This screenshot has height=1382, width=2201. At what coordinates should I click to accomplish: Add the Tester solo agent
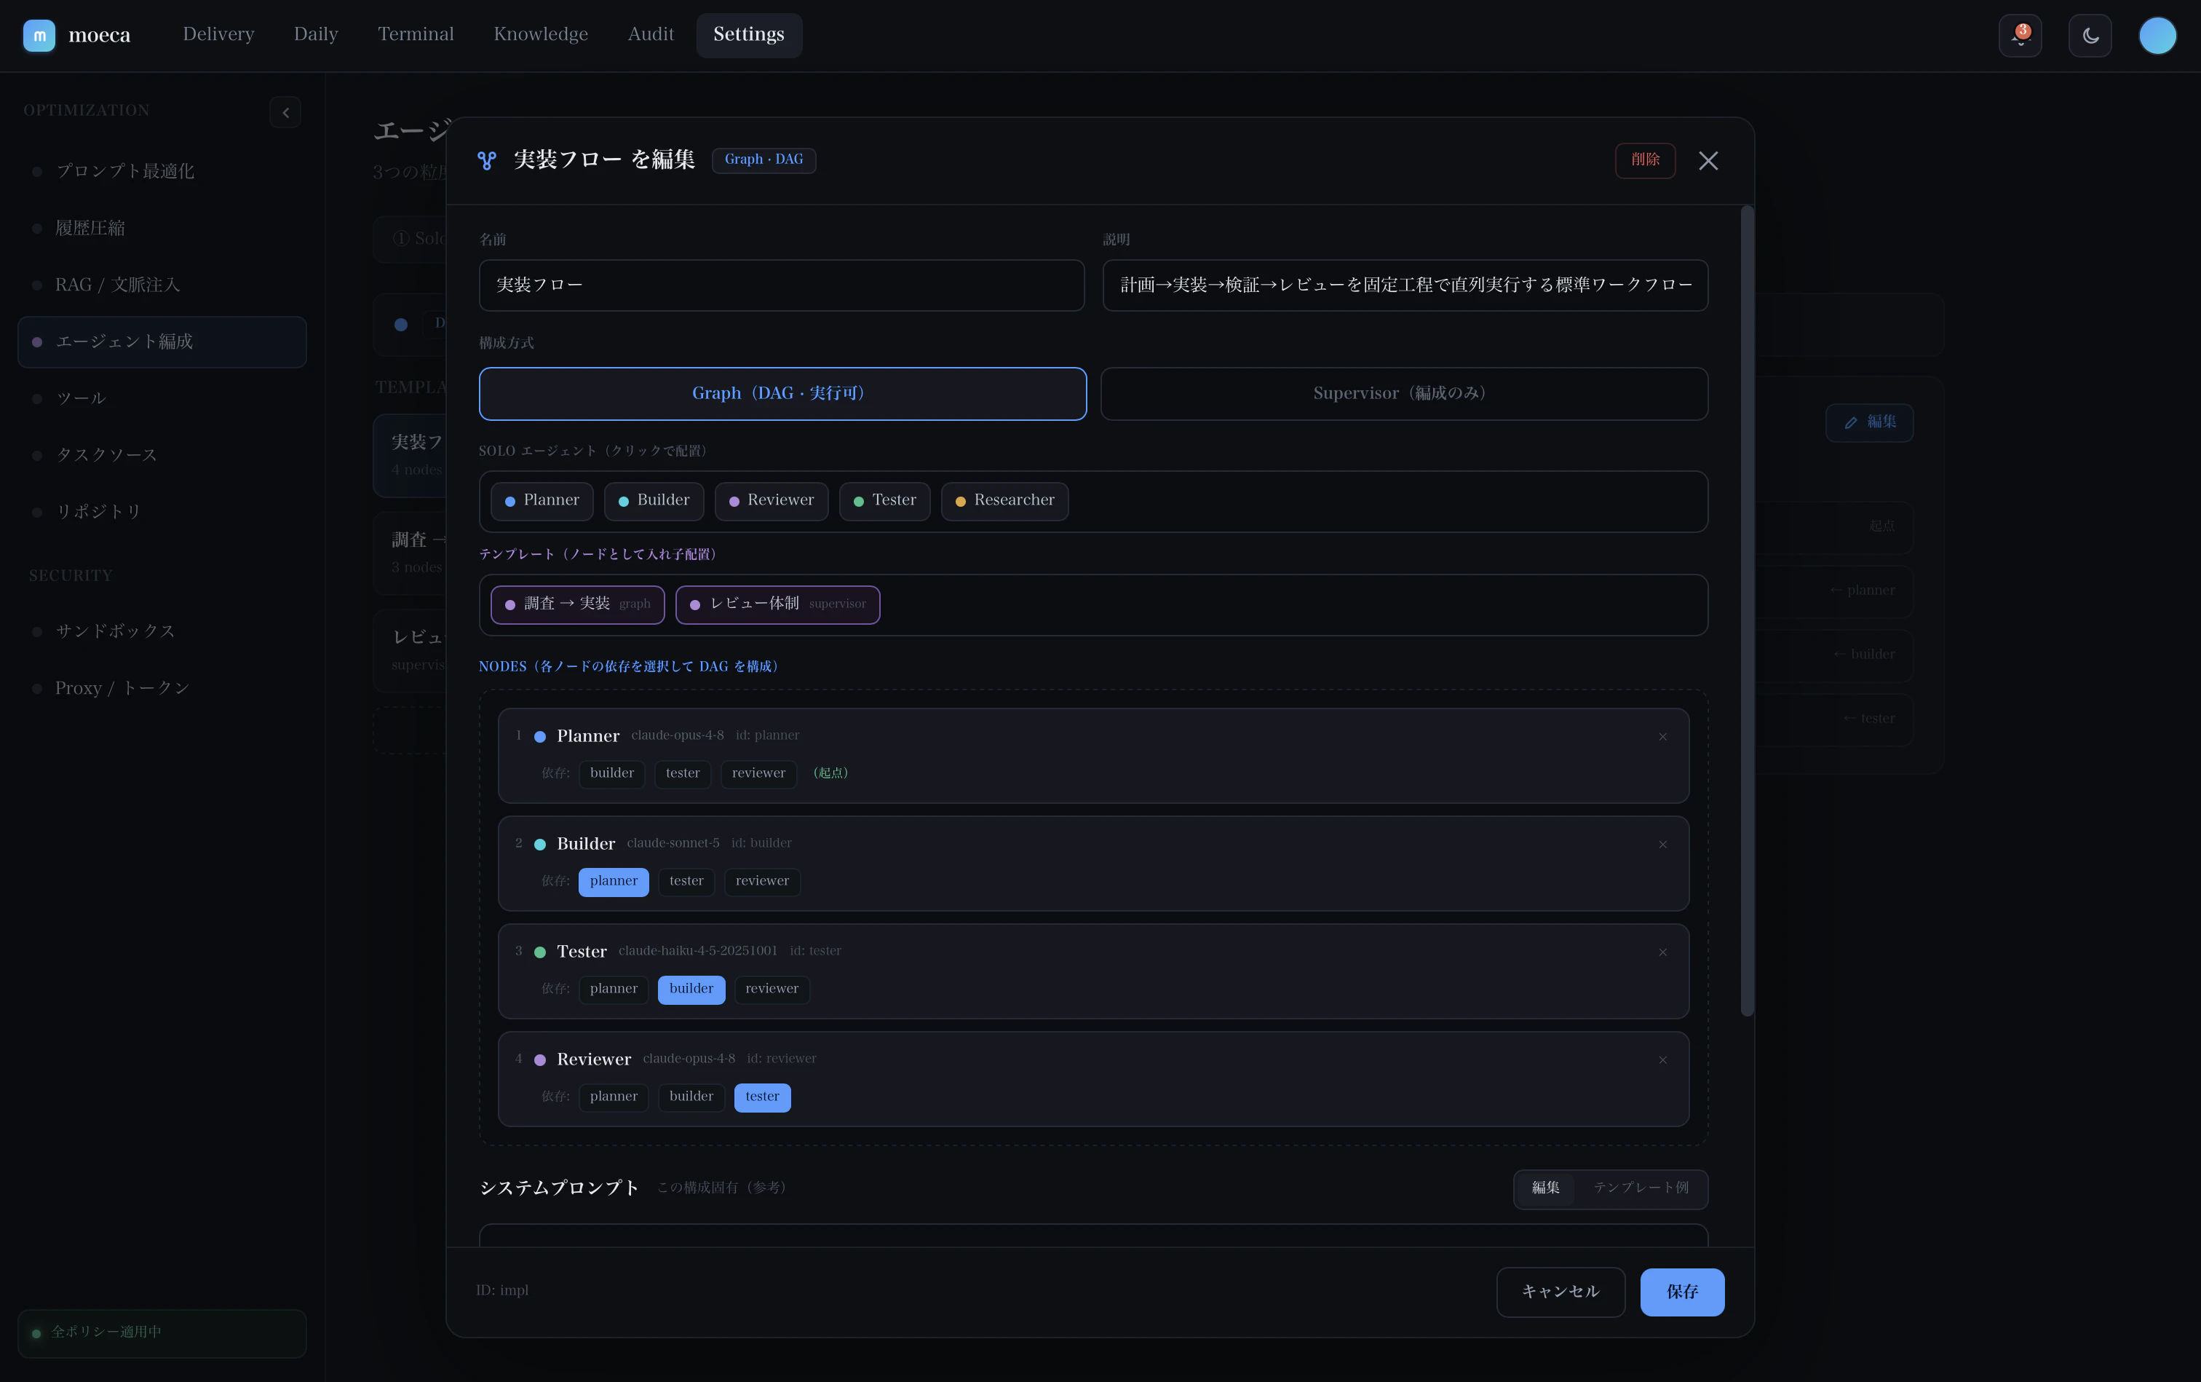[x=884, y=501]
